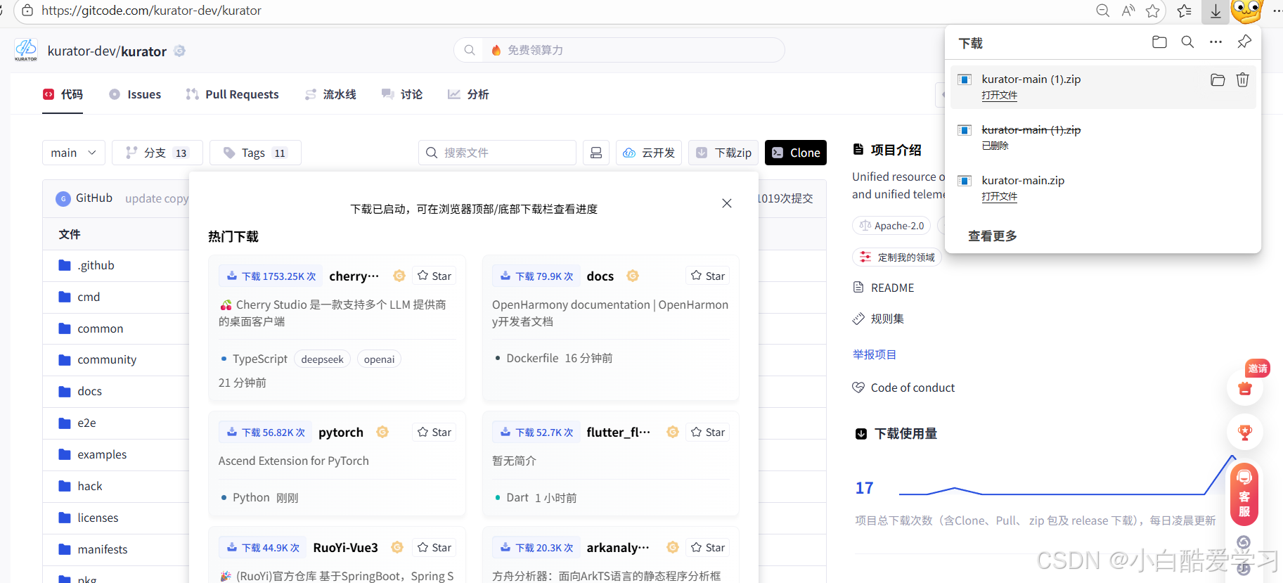Image resolution: width=1283 pixels, height=583 pixels.
Task: Star the pytorch project
Action: (x=434, y=432)
